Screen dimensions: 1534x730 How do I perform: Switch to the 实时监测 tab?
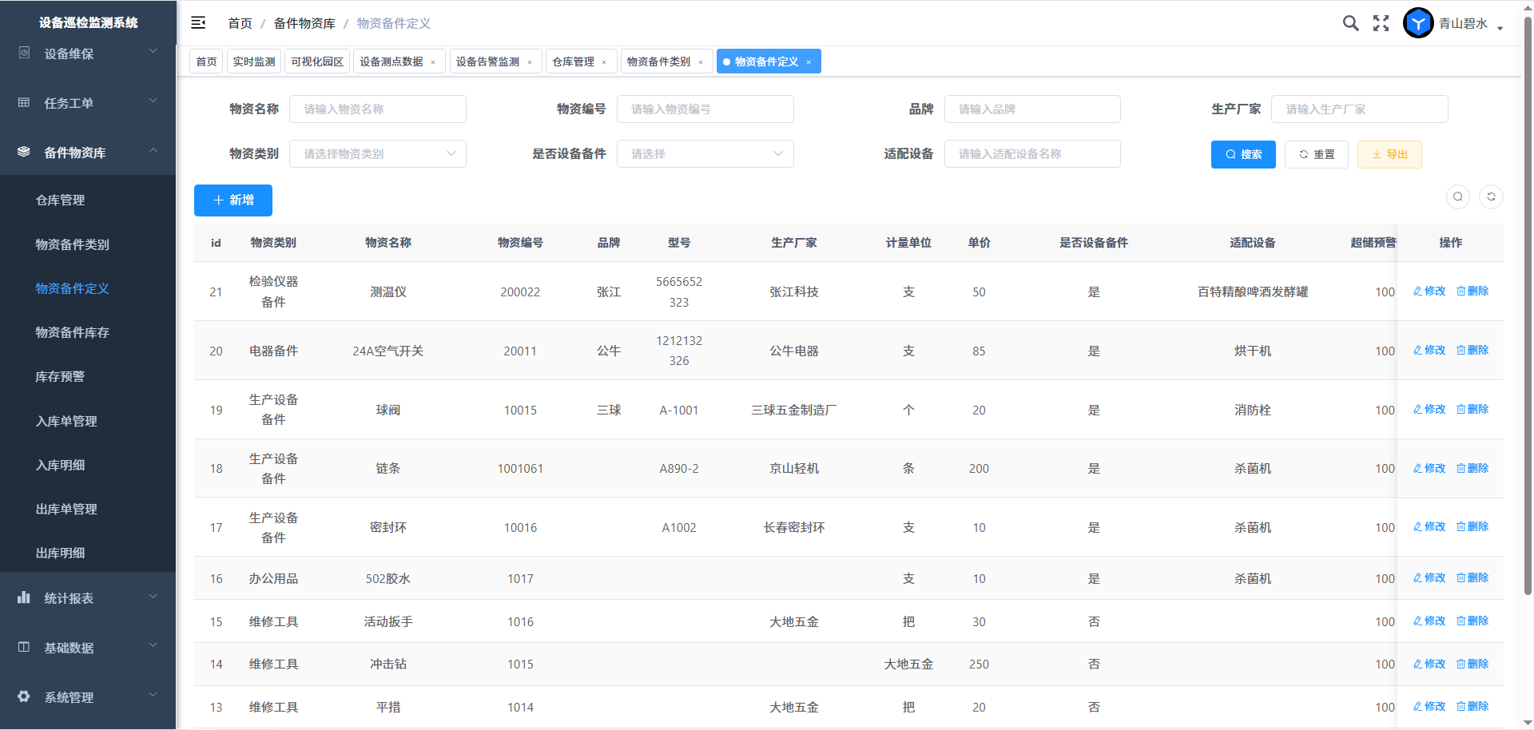click(x=254, y=61)
